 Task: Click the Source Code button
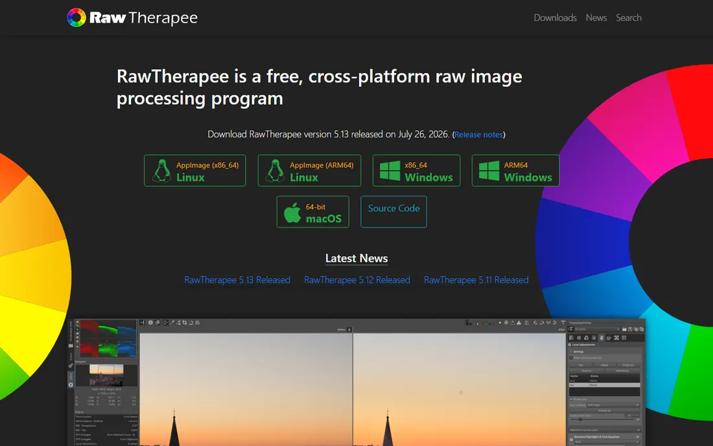[394, 212]
